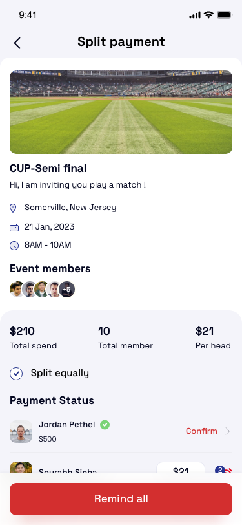Click the first event member avatar
Viewport: 242px width, 525px height.
pos(17,289)
